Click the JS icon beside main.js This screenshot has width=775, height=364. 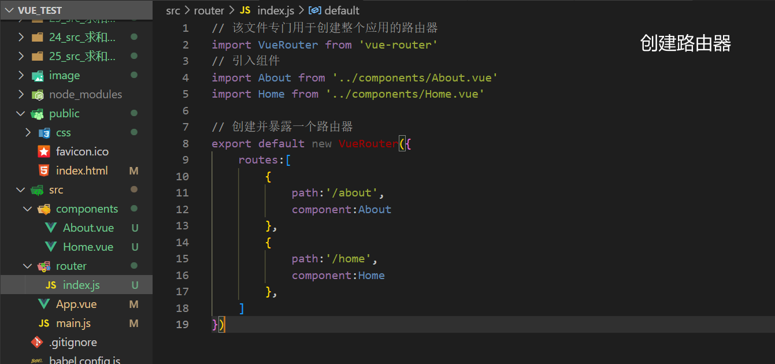44,323
